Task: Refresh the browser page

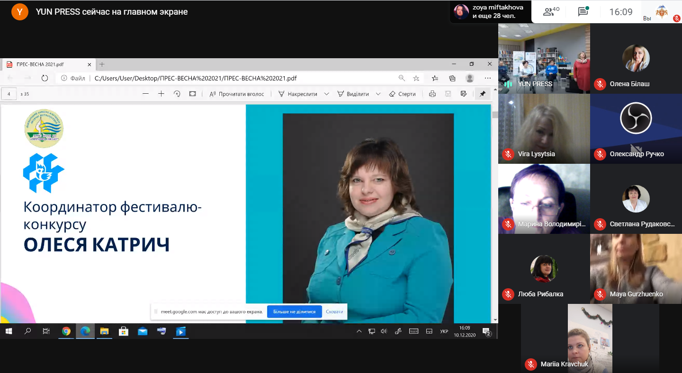Action: pos(45,78)
